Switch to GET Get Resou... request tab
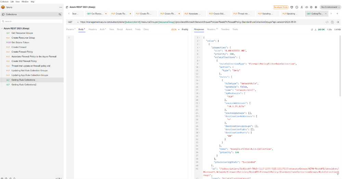The width and height of the screenshot is (342, 179). click(97, 14)
